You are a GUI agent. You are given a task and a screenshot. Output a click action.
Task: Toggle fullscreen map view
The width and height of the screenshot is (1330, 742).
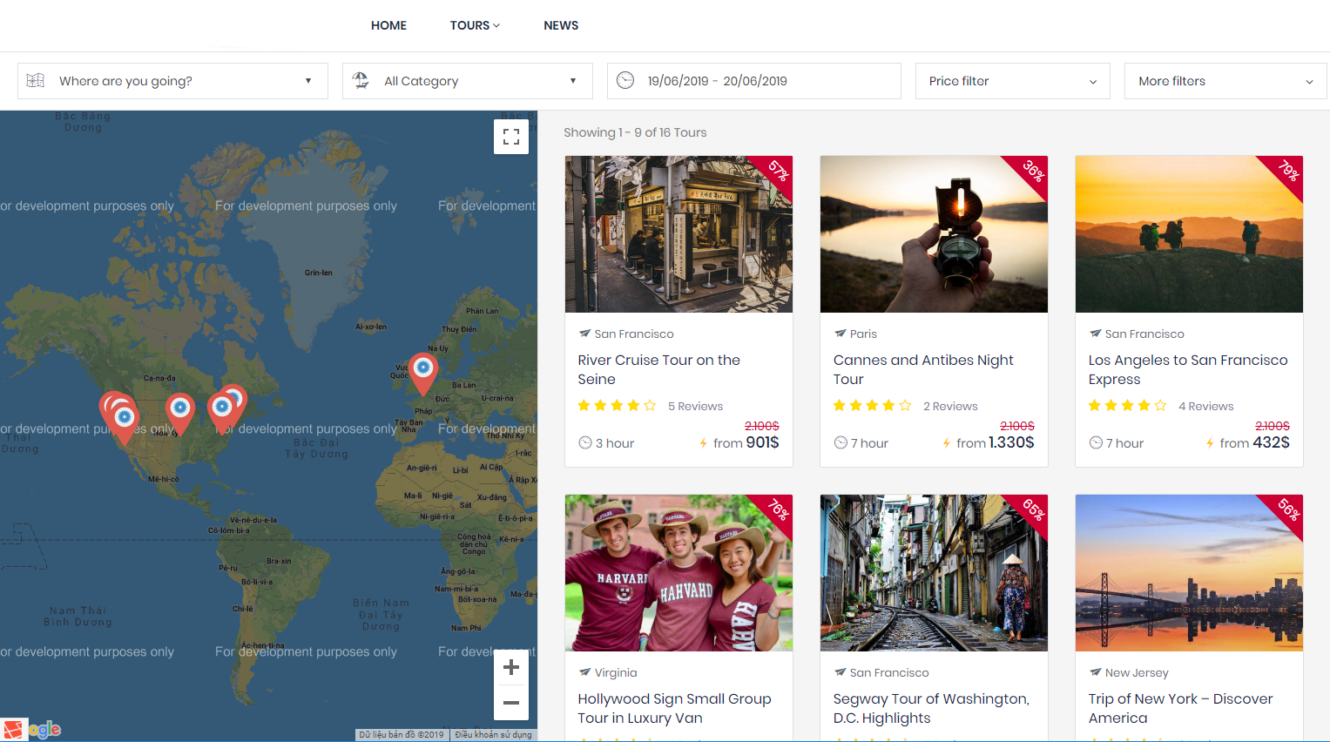(511, 137)
